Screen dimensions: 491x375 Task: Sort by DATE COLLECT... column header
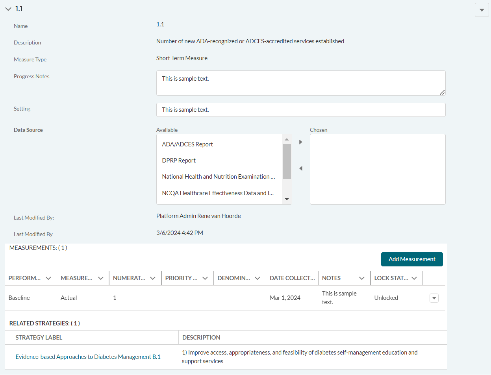(292, 278)
